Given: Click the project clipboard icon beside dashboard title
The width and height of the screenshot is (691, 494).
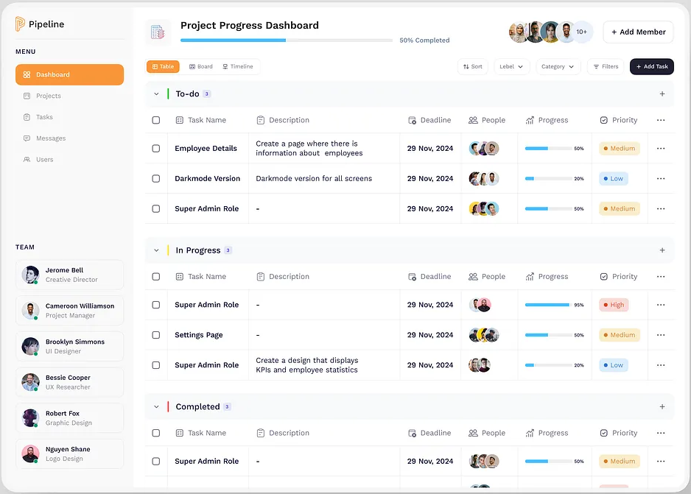Looking at the screenshot, I should [158, 32].
